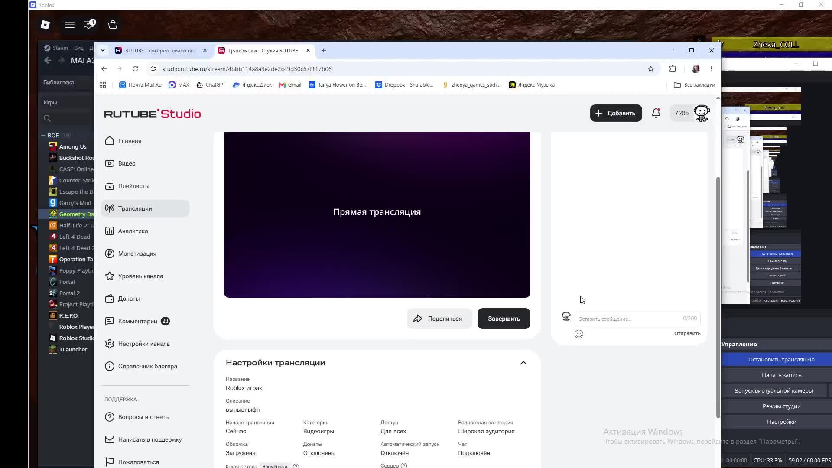Open the Донаты section
Image resolution: width=832 pixels, height=468 pixels.
[x=145, y=299]
